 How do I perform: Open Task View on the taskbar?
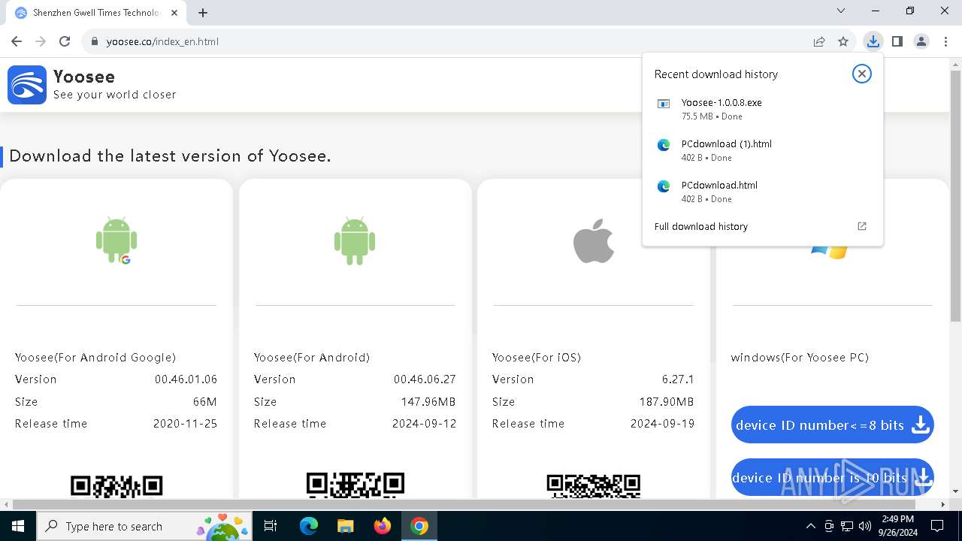(271, 526)
